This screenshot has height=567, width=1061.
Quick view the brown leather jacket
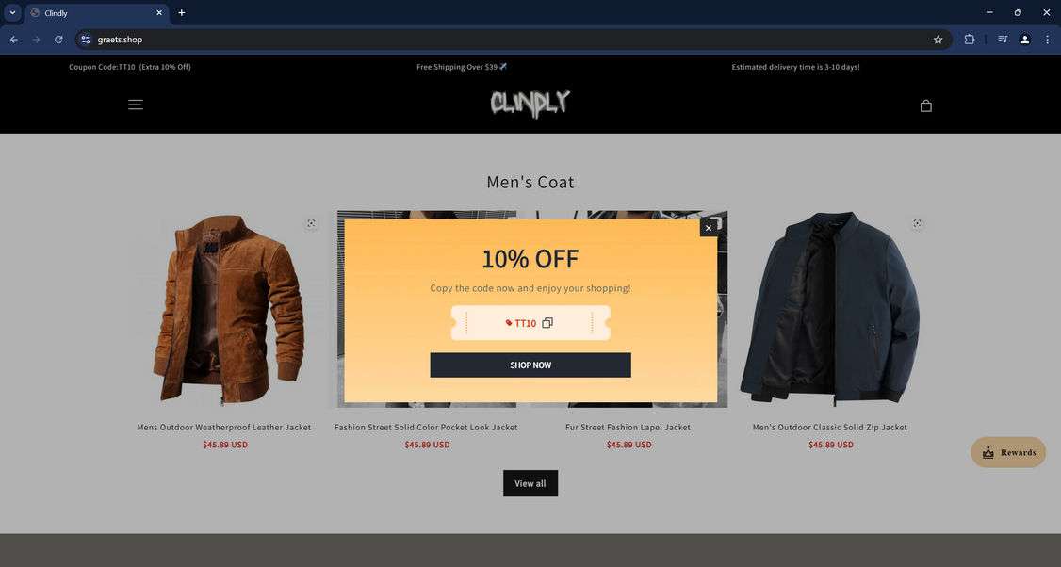(x=311, y=223)
